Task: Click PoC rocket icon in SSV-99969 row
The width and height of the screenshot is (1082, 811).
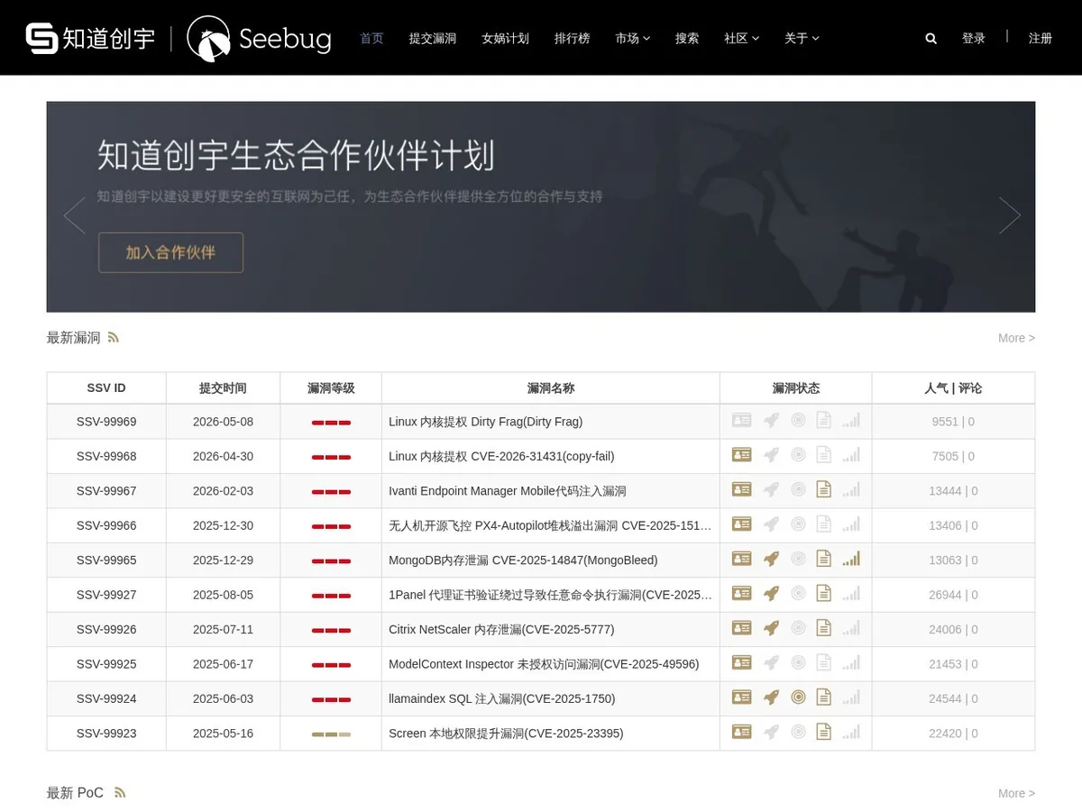Action: (771, 421)
